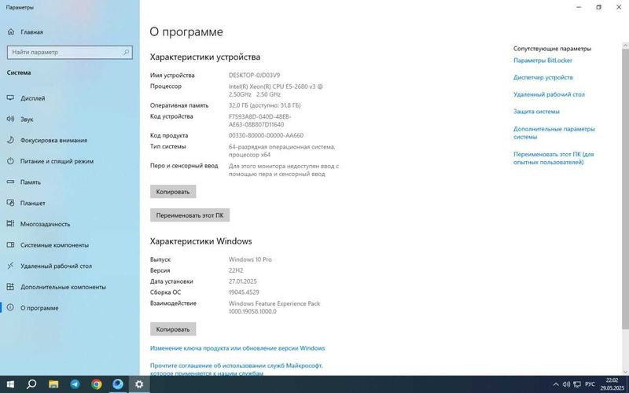Select the Многозадачность icon

[10, 224]
